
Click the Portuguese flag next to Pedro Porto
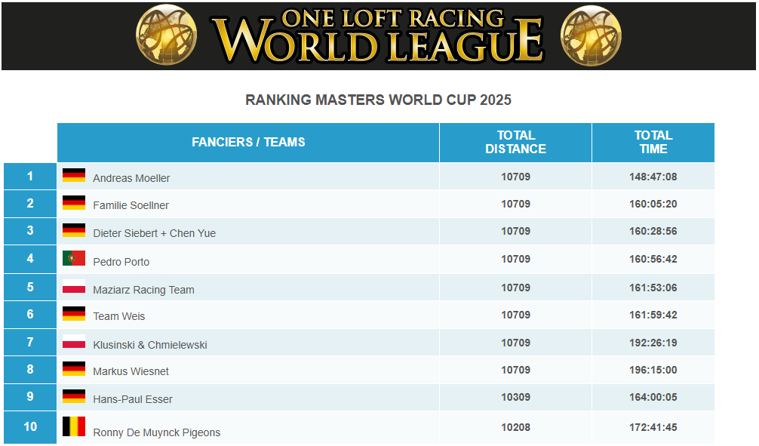(x=74, y=259)
